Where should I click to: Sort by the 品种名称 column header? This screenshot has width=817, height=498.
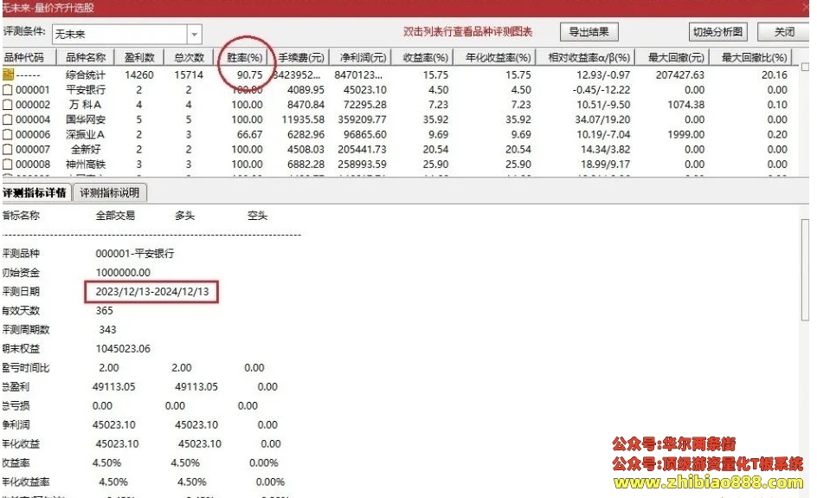86,57
